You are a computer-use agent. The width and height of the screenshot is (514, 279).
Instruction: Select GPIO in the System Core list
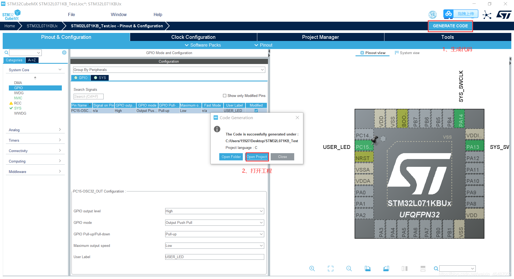click(x=35, y=88)
